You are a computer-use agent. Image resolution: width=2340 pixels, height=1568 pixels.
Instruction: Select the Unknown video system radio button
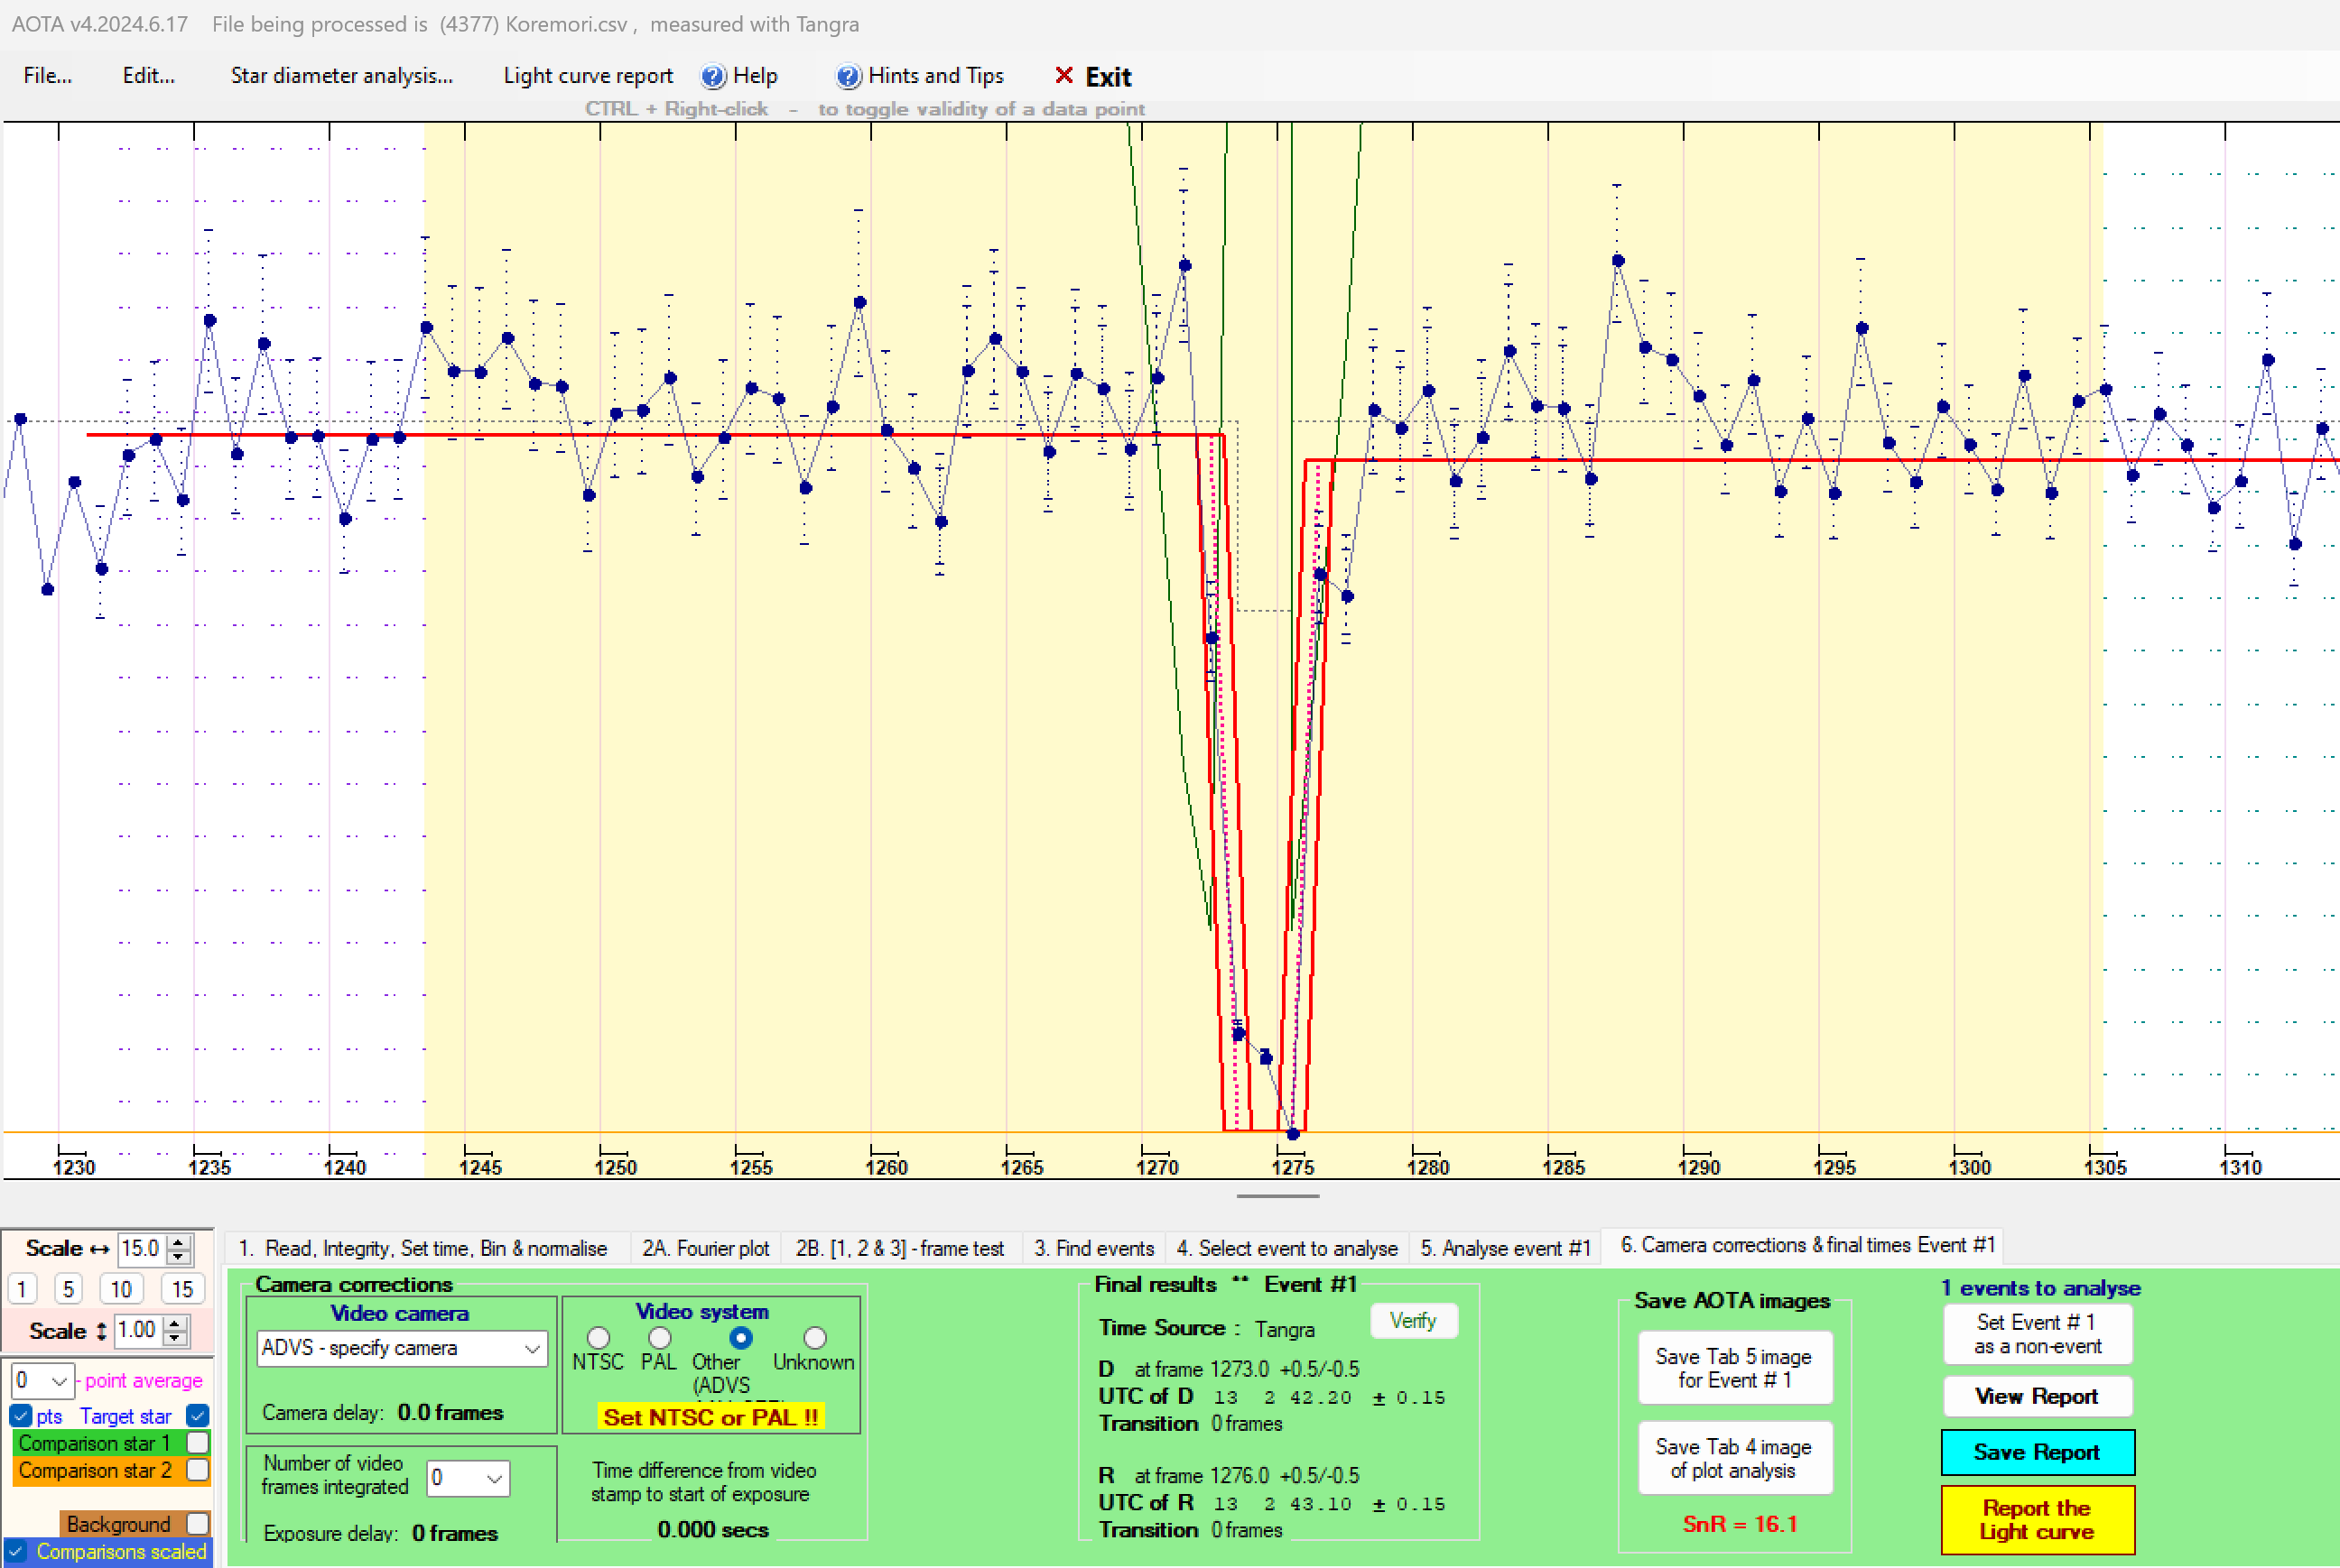click(x=814, y=1337)
